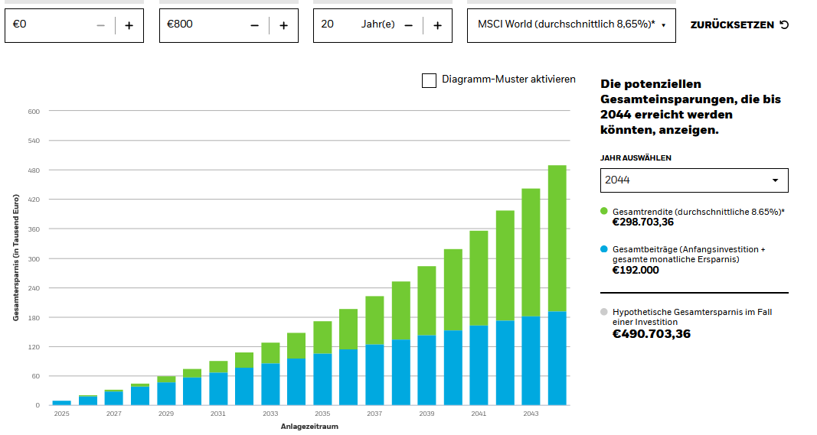Click the tallest green bar for 2044
The image size is (817, 435).
557,239
